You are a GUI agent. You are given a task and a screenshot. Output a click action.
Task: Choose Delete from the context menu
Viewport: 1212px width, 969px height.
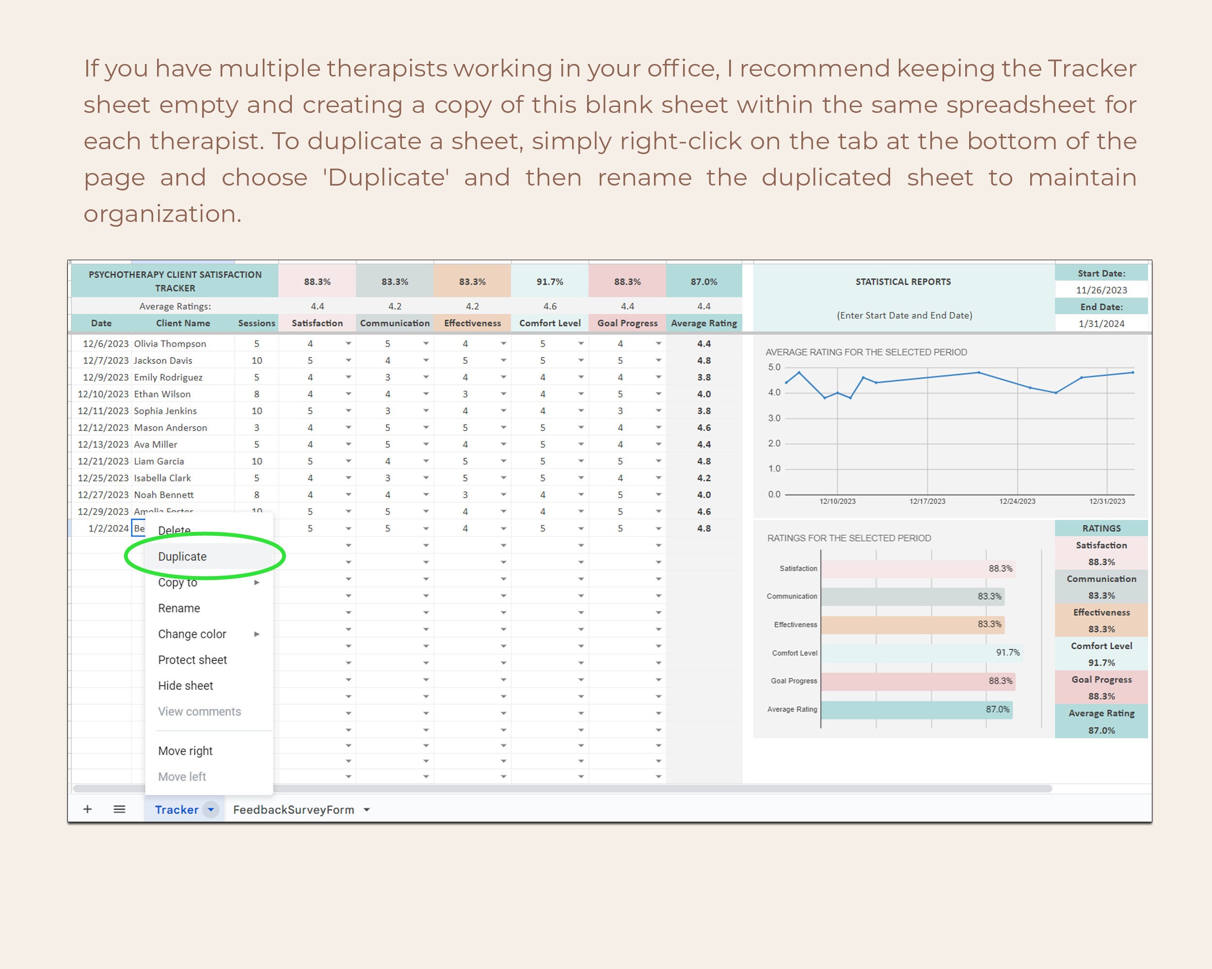click(174, 530)
